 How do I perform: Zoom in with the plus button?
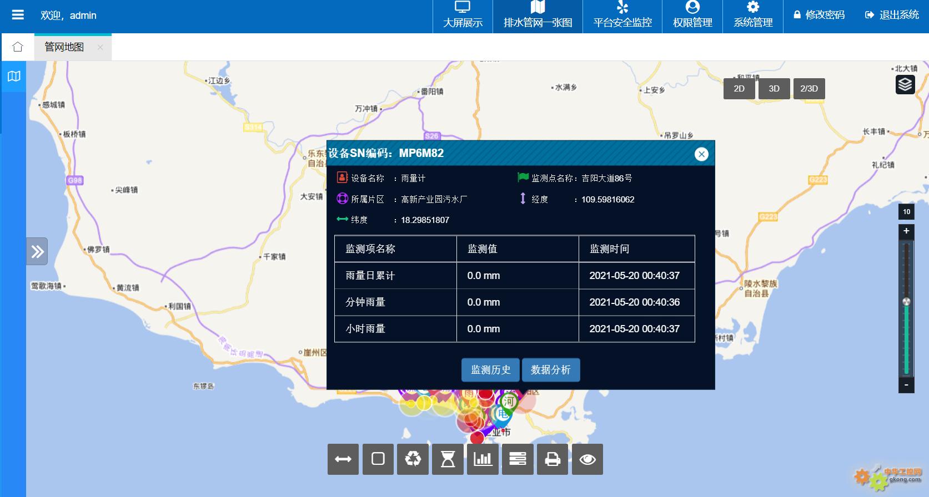coord(906,231)
